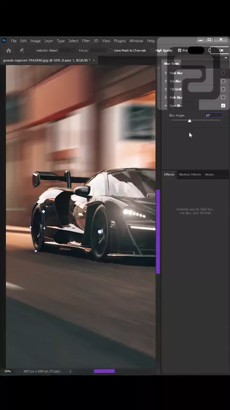Open the Edit menu
The width and height of the screenshot is (230, 410).
tap(23, 41)
